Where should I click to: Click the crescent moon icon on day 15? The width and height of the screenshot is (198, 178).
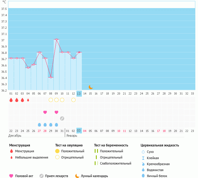pyautogui.click(x=90, y=87)
